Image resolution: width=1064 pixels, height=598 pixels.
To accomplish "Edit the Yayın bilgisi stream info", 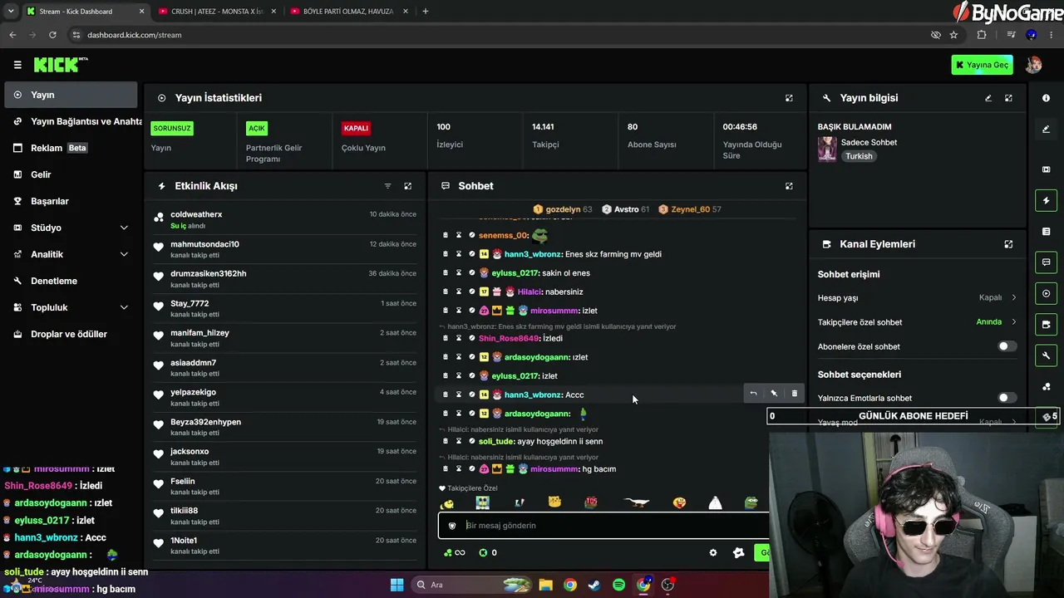I will (x=988, y=98).
